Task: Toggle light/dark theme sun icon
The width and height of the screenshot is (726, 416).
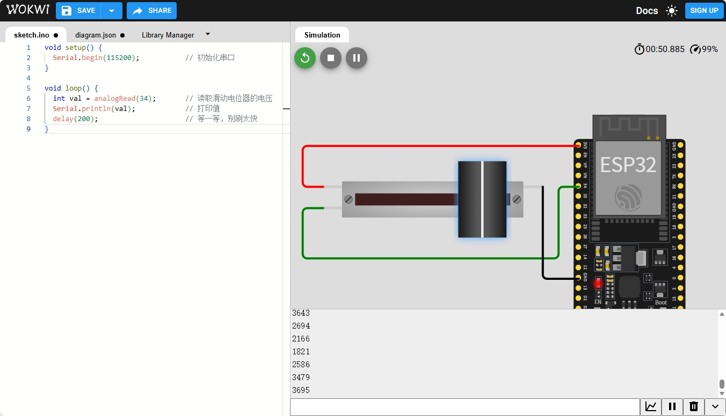Action: point(672,11)
